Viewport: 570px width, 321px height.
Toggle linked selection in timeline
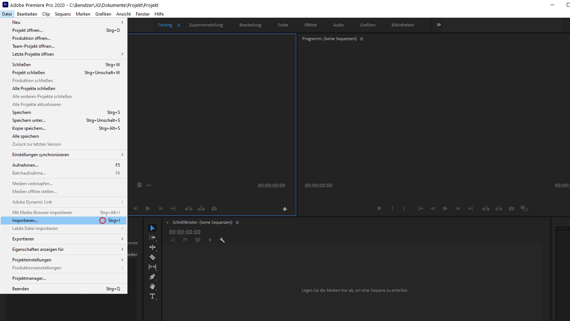pyautogui.click(x=198, y=240)
